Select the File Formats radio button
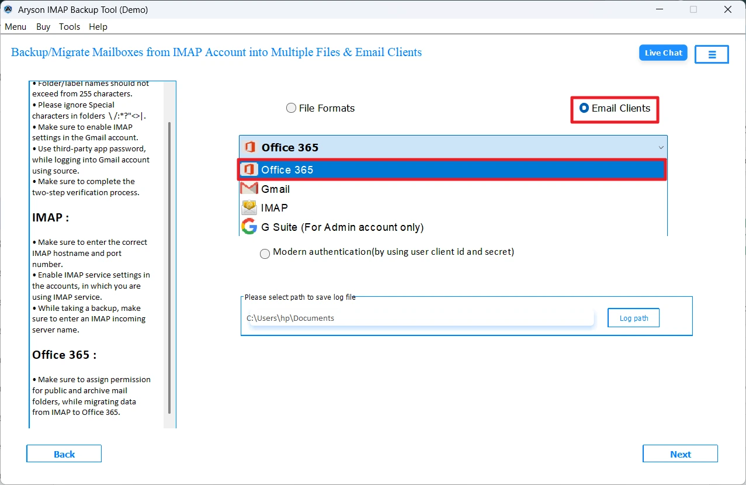 291,108
